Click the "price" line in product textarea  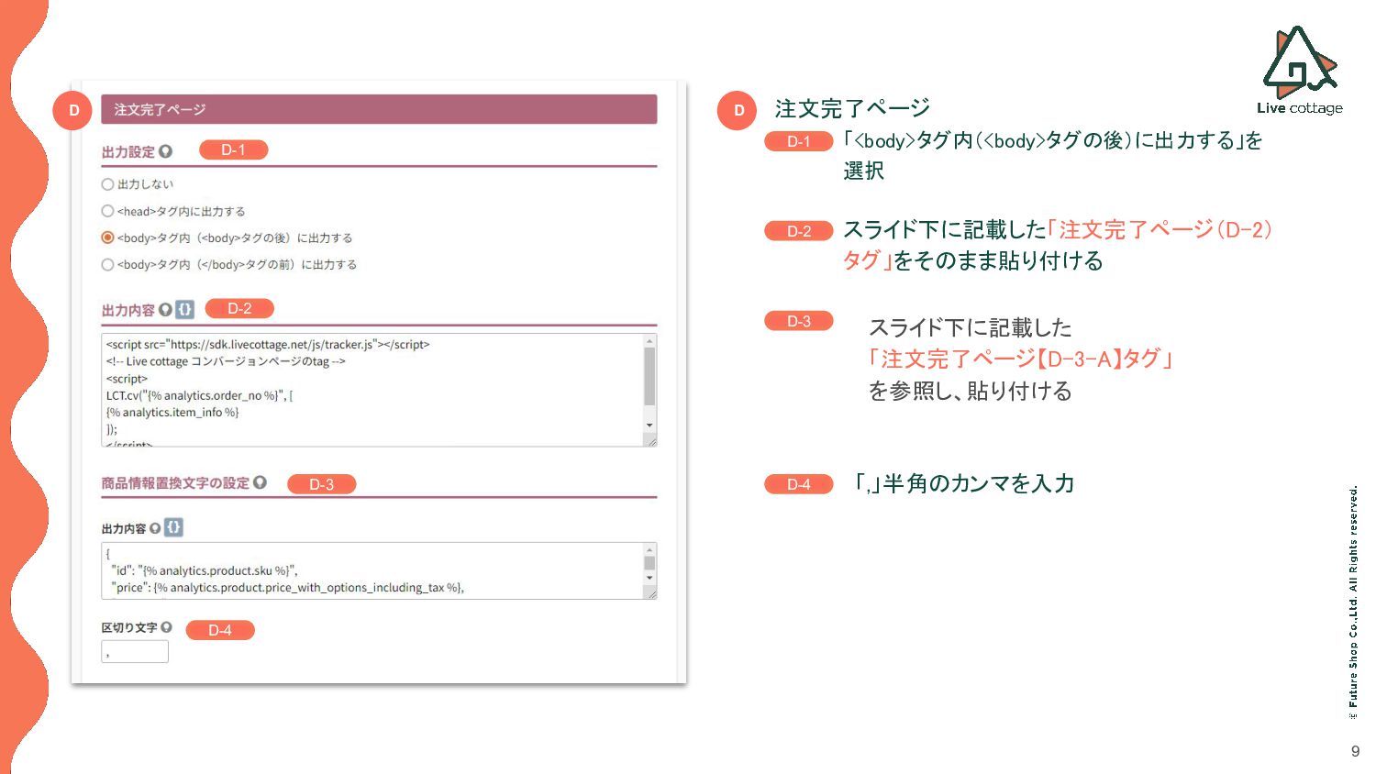(x=288, y=588)
